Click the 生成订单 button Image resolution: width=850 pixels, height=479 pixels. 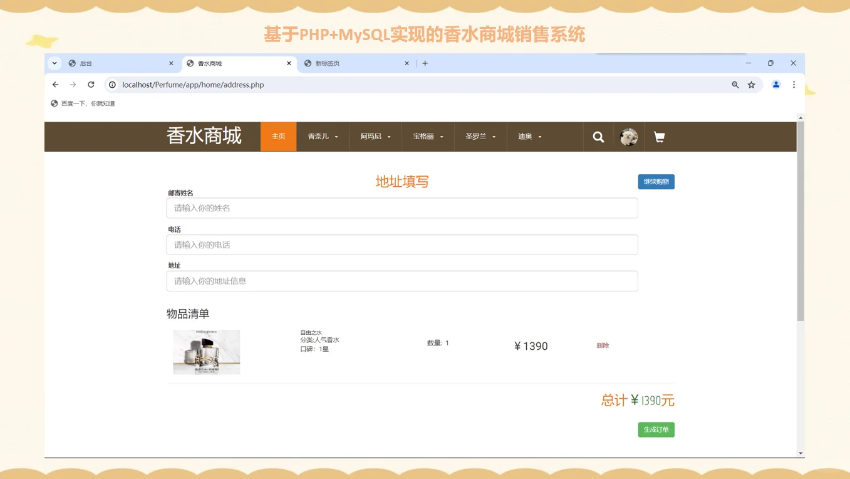pos(656,429)
